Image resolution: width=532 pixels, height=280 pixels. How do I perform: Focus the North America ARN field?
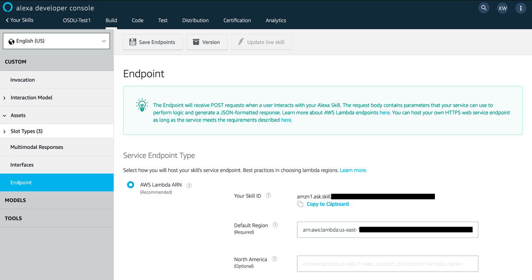pyautogui.click(x=387, y=264)
